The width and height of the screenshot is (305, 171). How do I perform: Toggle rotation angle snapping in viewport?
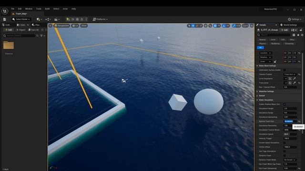coord(224,26)
